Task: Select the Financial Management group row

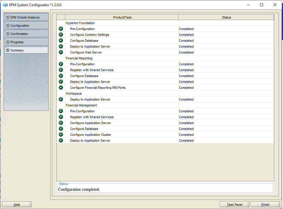Action: click(x=165, y=105)
